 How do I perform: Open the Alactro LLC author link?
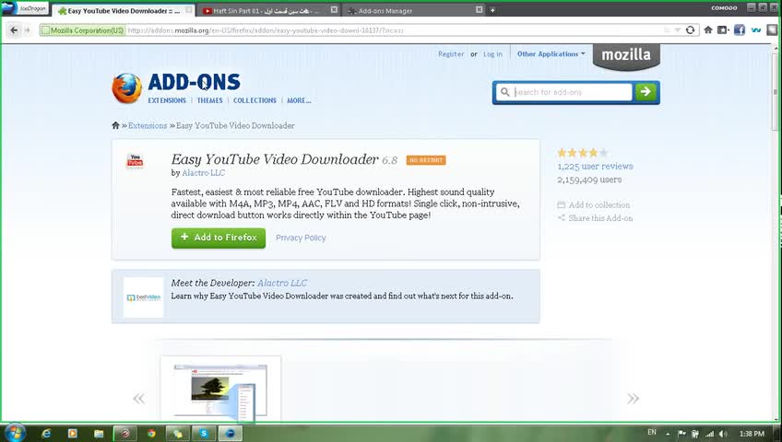pyautogui.click(x=204, y=173)
